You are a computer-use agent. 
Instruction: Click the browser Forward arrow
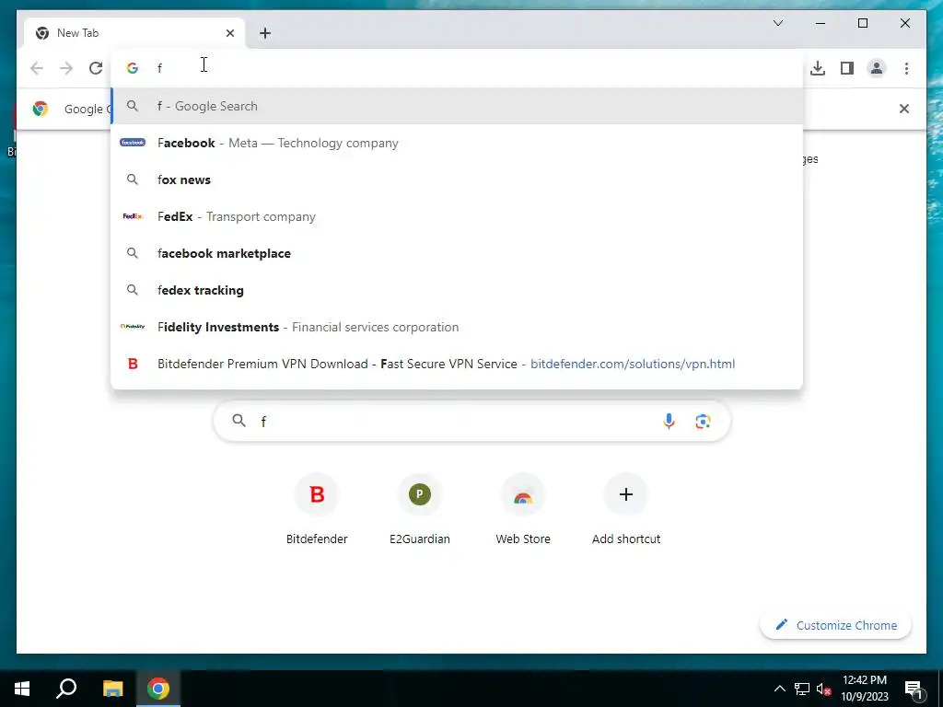pos(66,68)
